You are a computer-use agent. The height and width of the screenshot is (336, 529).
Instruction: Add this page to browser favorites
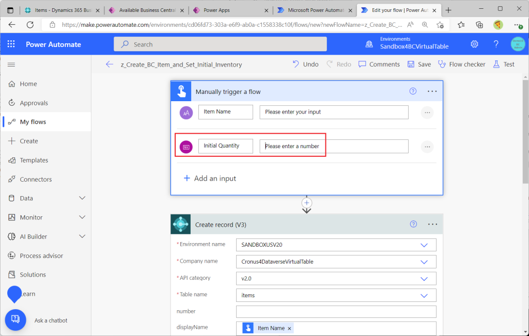(440, 25)
